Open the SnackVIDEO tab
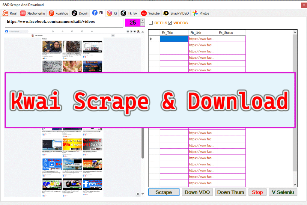The image size is (307, 205). [x=176, y=13]
